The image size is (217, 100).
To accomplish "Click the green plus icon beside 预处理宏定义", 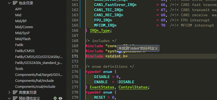I will pyautogui.click(x=55, y=98).
